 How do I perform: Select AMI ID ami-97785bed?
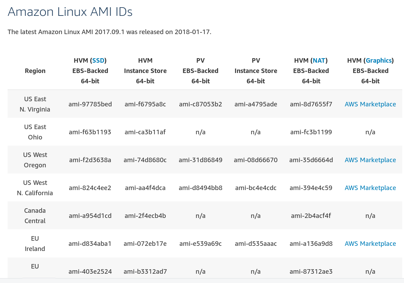click(90, 104)
